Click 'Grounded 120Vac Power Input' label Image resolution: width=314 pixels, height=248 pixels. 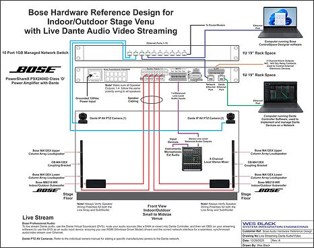88,100
